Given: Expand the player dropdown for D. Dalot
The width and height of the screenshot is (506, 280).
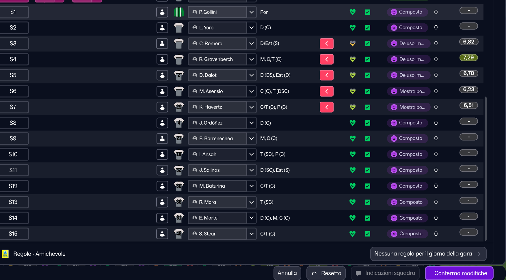Looking at the screenshot, I should point(252,75).
